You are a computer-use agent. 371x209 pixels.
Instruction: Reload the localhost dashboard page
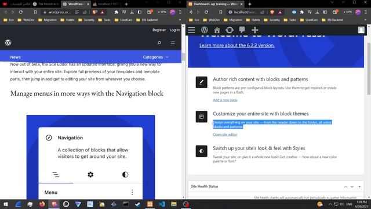click(x=206, y=12)
